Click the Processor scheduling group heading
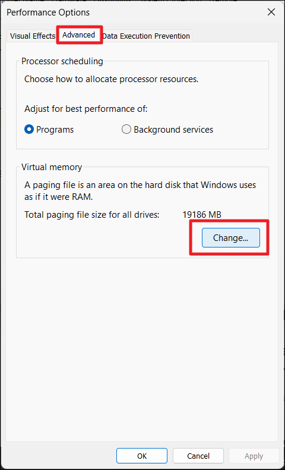 pos(62,61)
